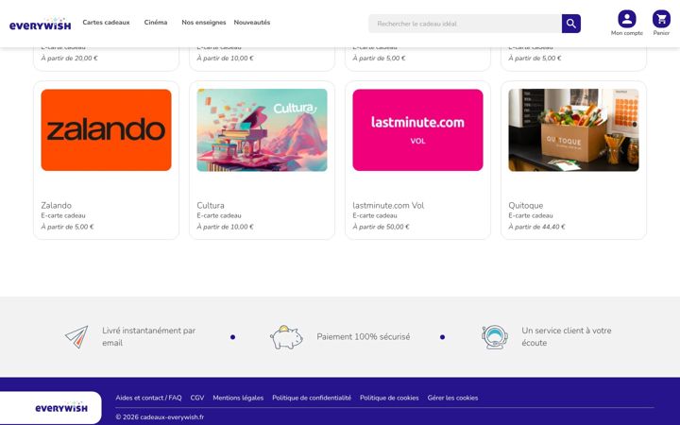Click E-carte cadeau under Quitoque
This screenshot has height=425, width=680.
[x=531, y=215]
